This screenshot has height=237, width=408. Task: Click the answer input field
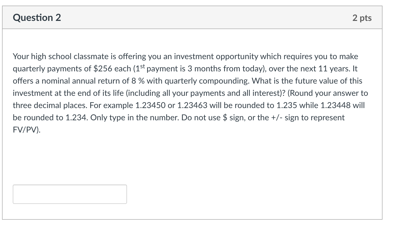click(70, 194)
